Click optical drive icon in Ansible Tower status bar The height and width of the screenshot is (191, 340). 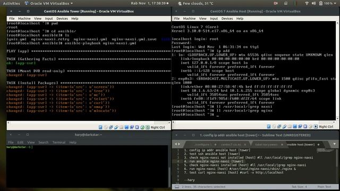106,127
